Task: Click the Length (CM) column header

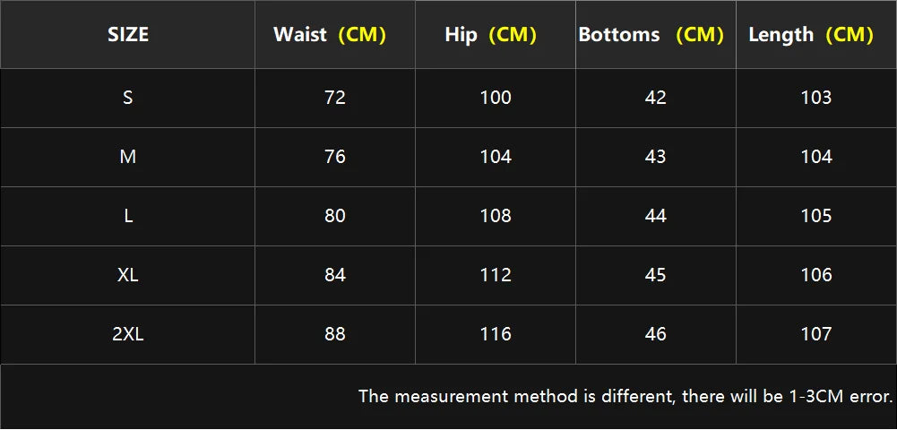Action: tap(810, 35)
